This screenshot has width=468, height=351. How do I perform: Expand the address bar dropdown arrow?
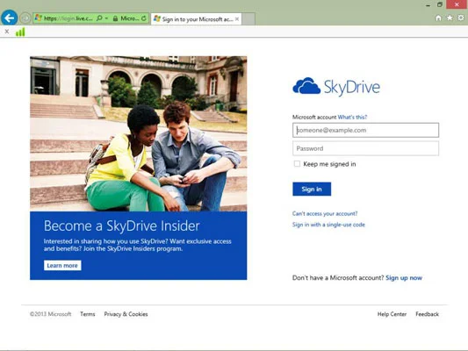coord(106,18)
